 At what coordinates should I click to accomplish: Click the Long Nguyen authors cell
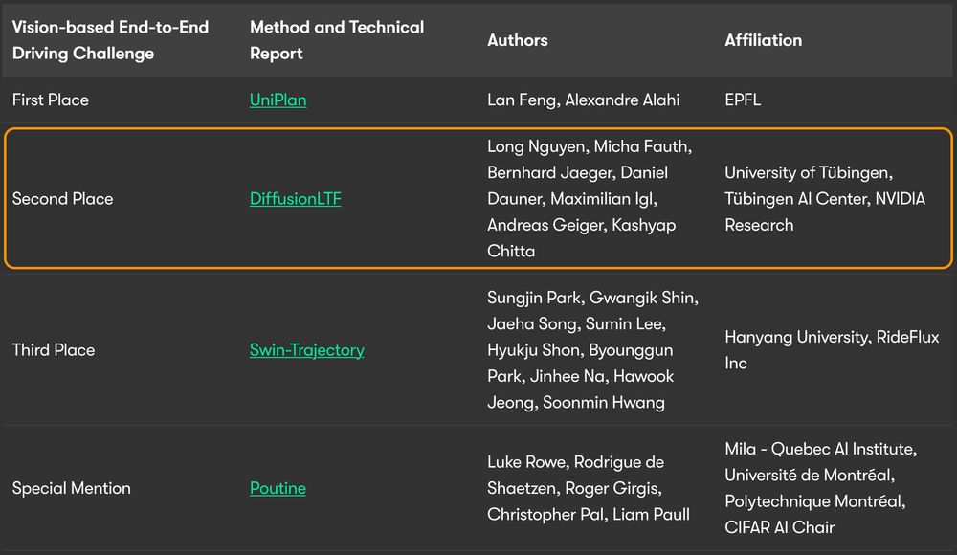click(x=590, y=198)
